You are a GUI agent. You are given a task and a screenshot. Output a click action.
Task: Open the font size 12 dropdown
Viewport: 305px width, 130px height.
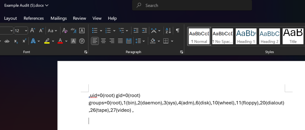(26, 31)
